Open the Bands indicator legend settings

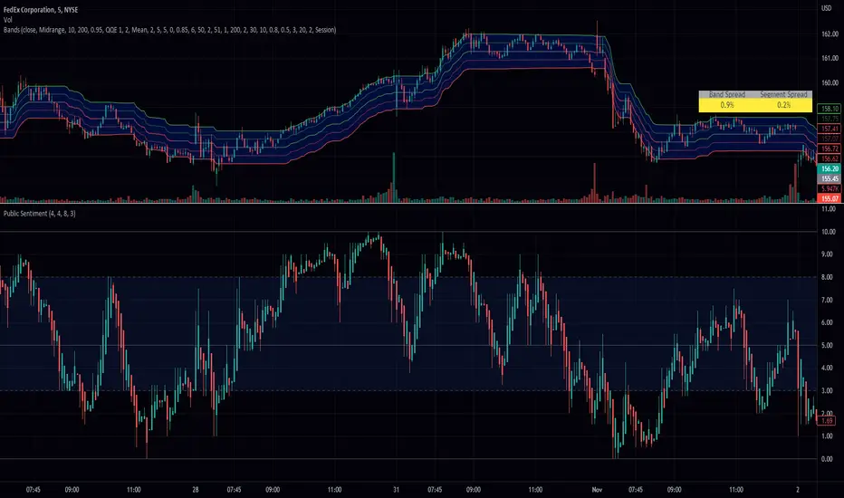[169, 30]
